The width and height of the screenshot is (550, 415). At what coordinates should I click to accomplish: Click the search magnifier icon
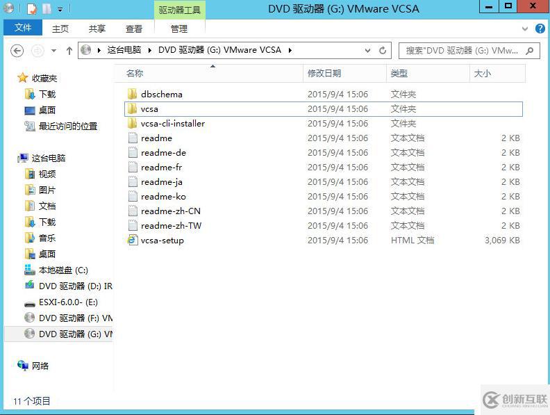[x=530, y=51]
